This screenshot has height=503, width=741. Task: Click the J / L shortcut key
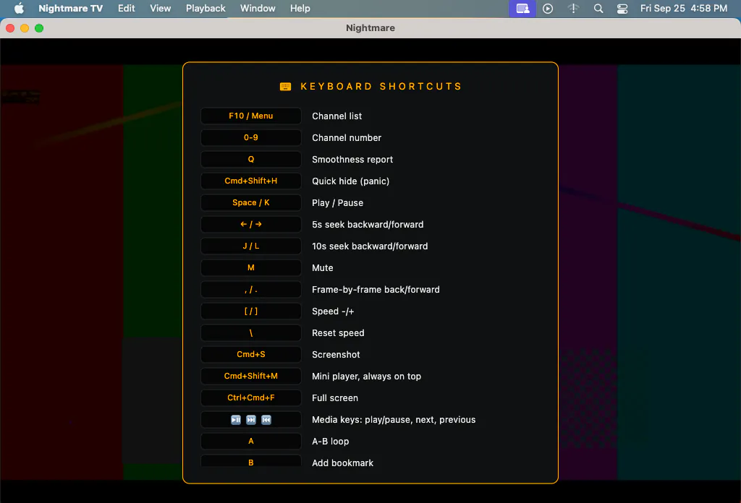251,246
